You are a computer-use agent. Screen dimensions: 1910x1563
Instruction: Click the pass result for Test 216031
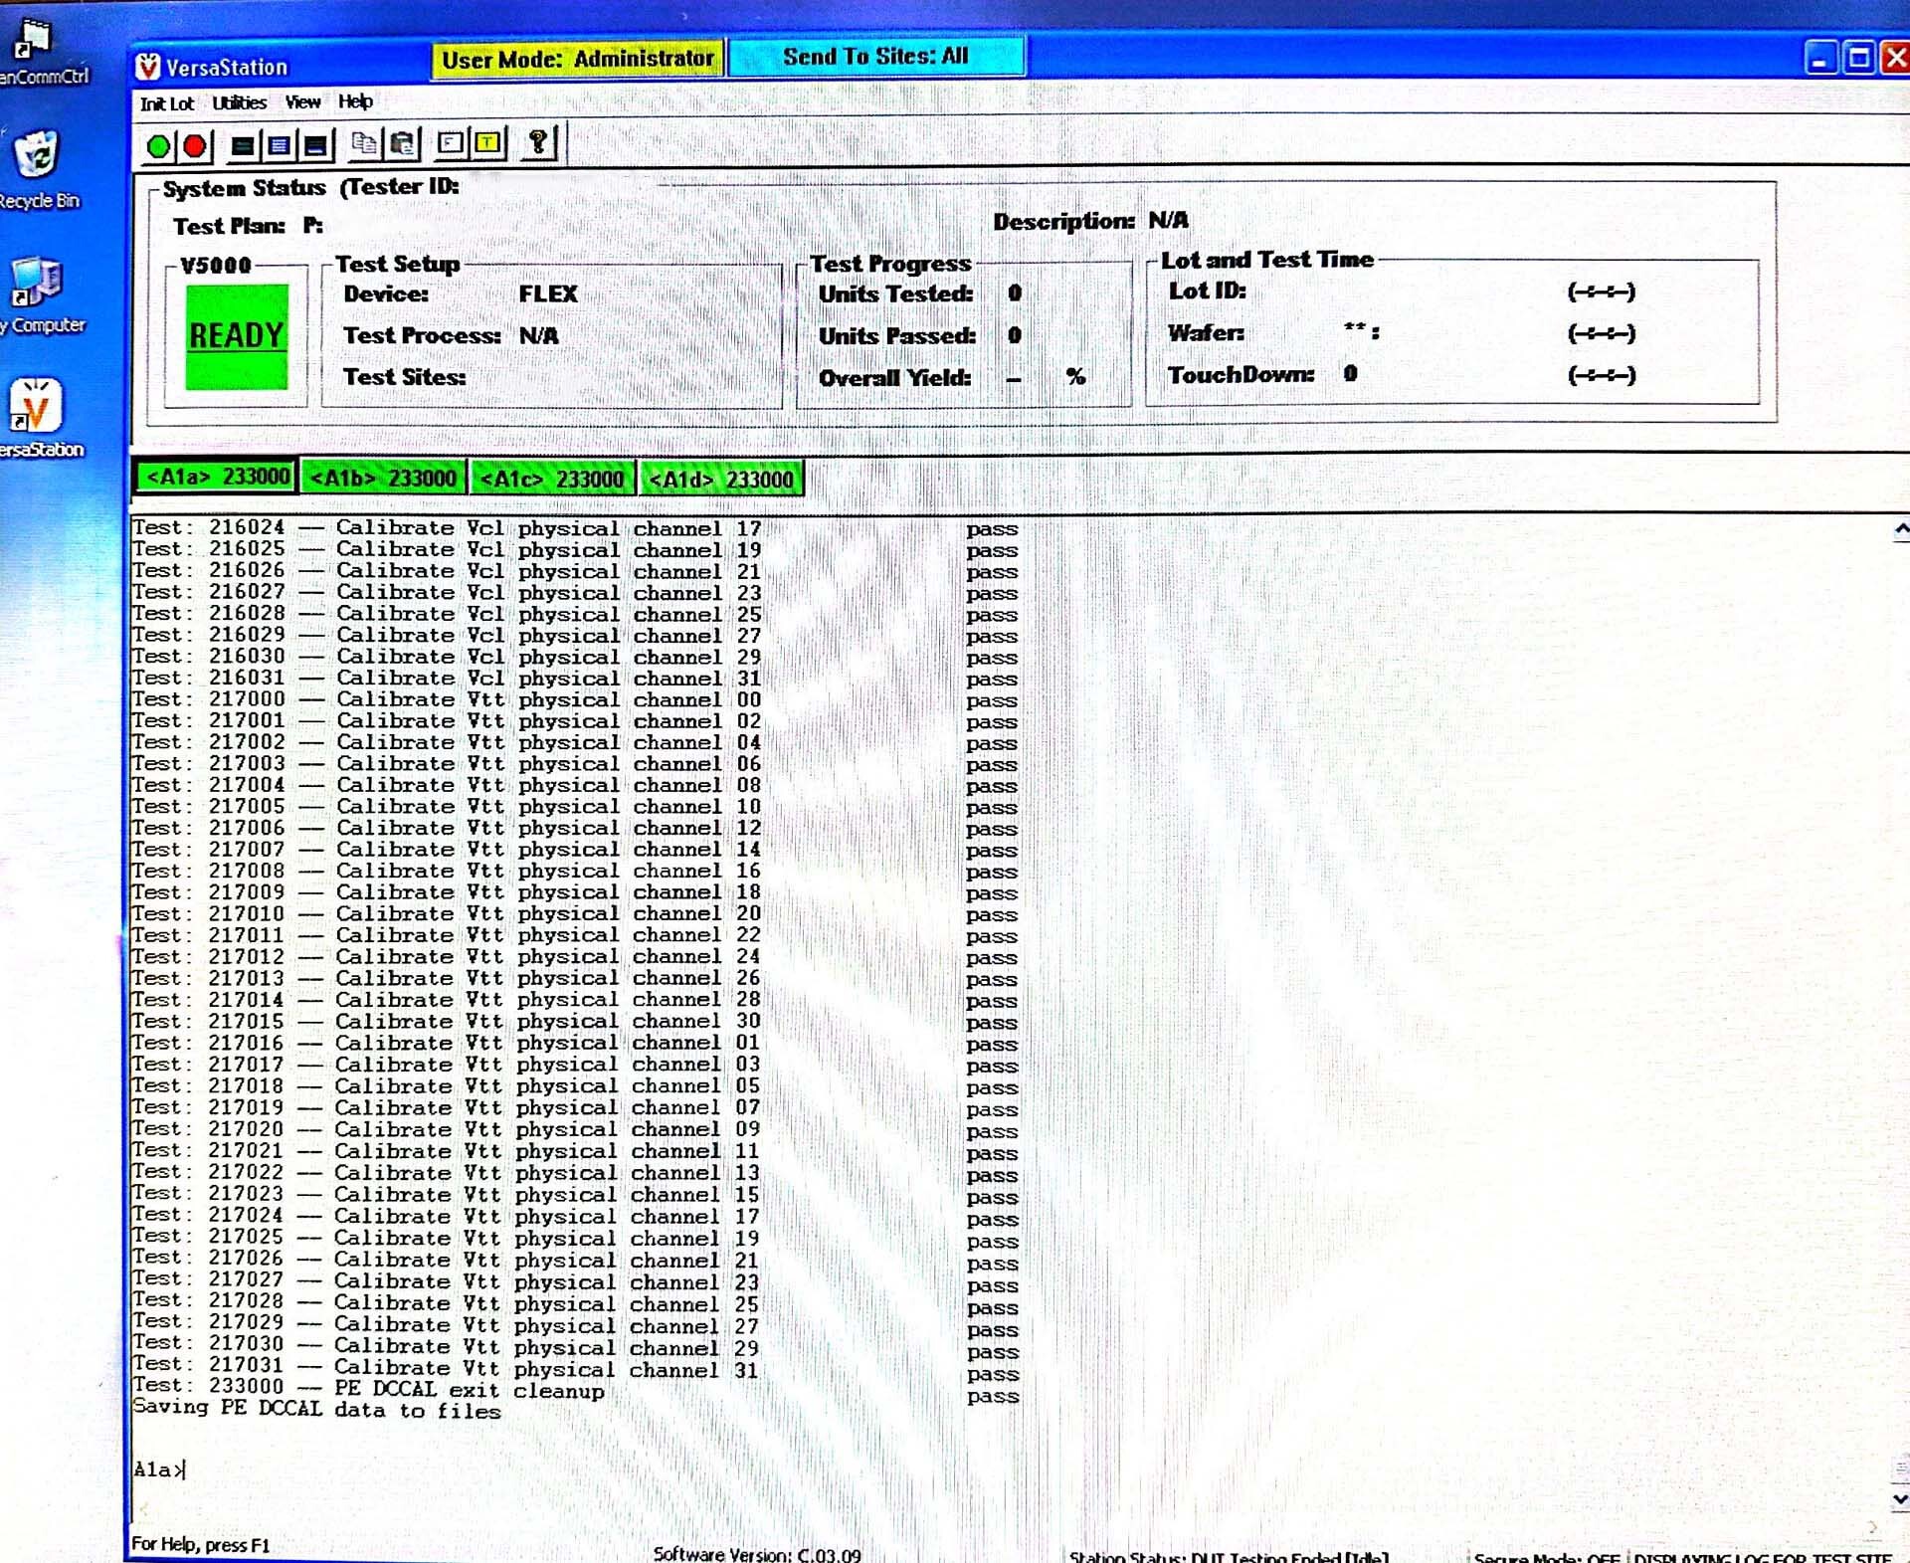click(992, 680)
